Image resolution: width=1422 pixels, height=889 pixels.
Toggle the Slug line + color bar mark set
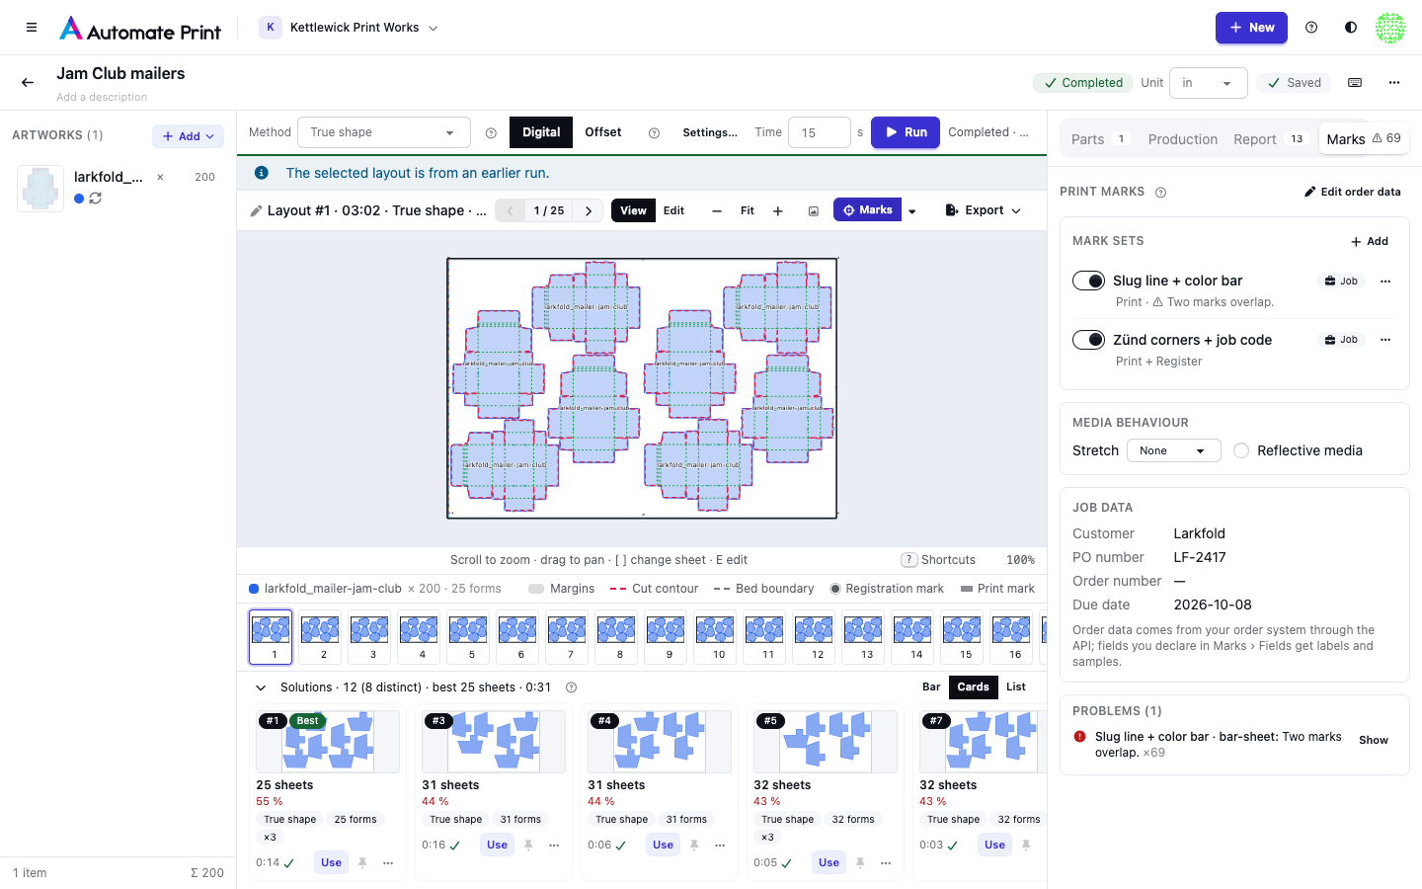tap(1089, 282)
